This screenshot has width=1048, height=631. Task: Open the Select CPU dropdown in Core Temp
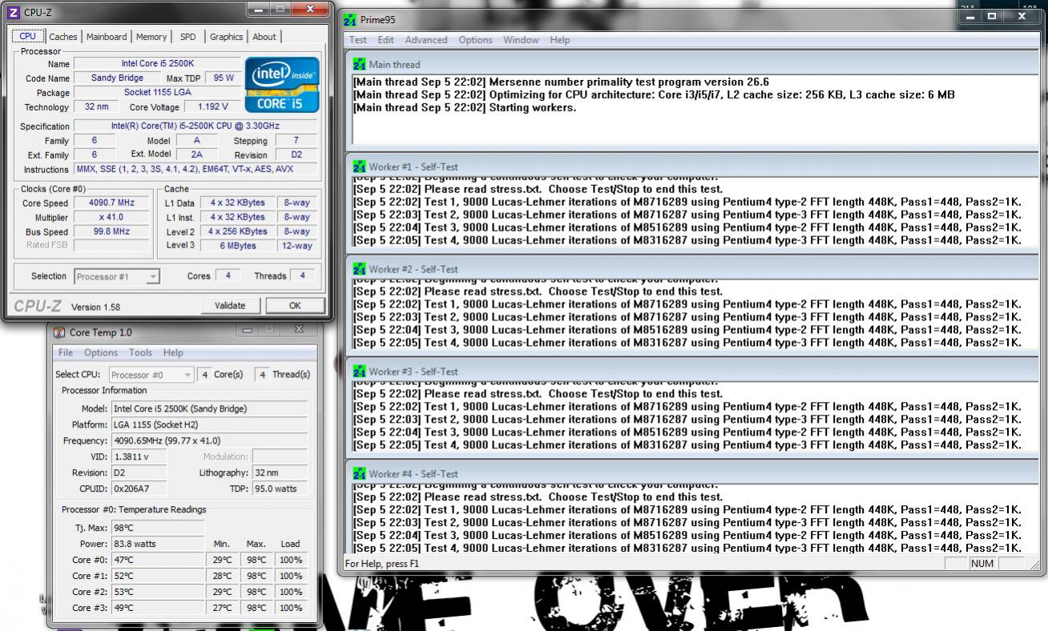point(151,375)
